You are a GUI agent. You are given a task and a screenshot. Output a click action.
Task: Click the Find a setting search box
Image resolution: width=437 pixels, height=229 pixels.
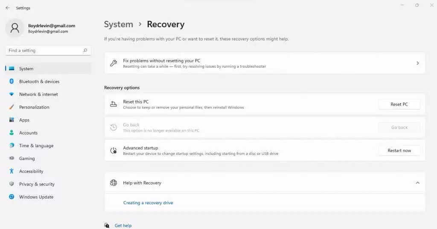coord(48,50)
